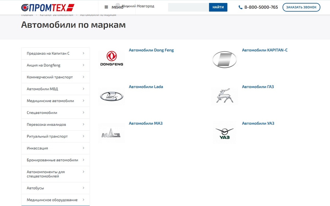Image resolution: width=330 pixels, height=206 pixels.
Task: Open Автомобили Dong Feng link
Action: pyautogui.click(x=151, y=50)
